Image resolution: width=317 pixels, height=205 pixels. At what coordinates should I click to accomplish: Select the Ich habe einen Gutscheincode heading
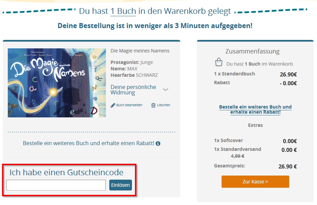coord(67,173)
